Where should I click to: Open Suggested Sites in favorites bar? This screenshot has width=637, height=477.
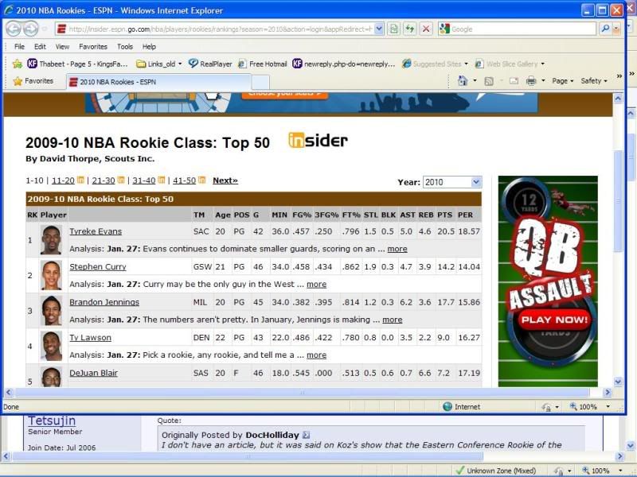tap(435, 64)
